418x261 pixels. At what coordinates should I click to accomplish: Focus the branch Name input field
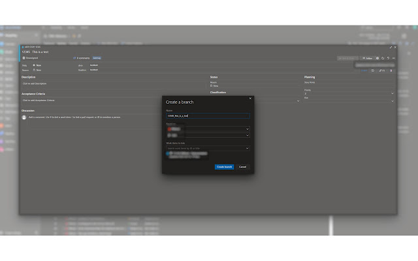[x=208, y=116]
